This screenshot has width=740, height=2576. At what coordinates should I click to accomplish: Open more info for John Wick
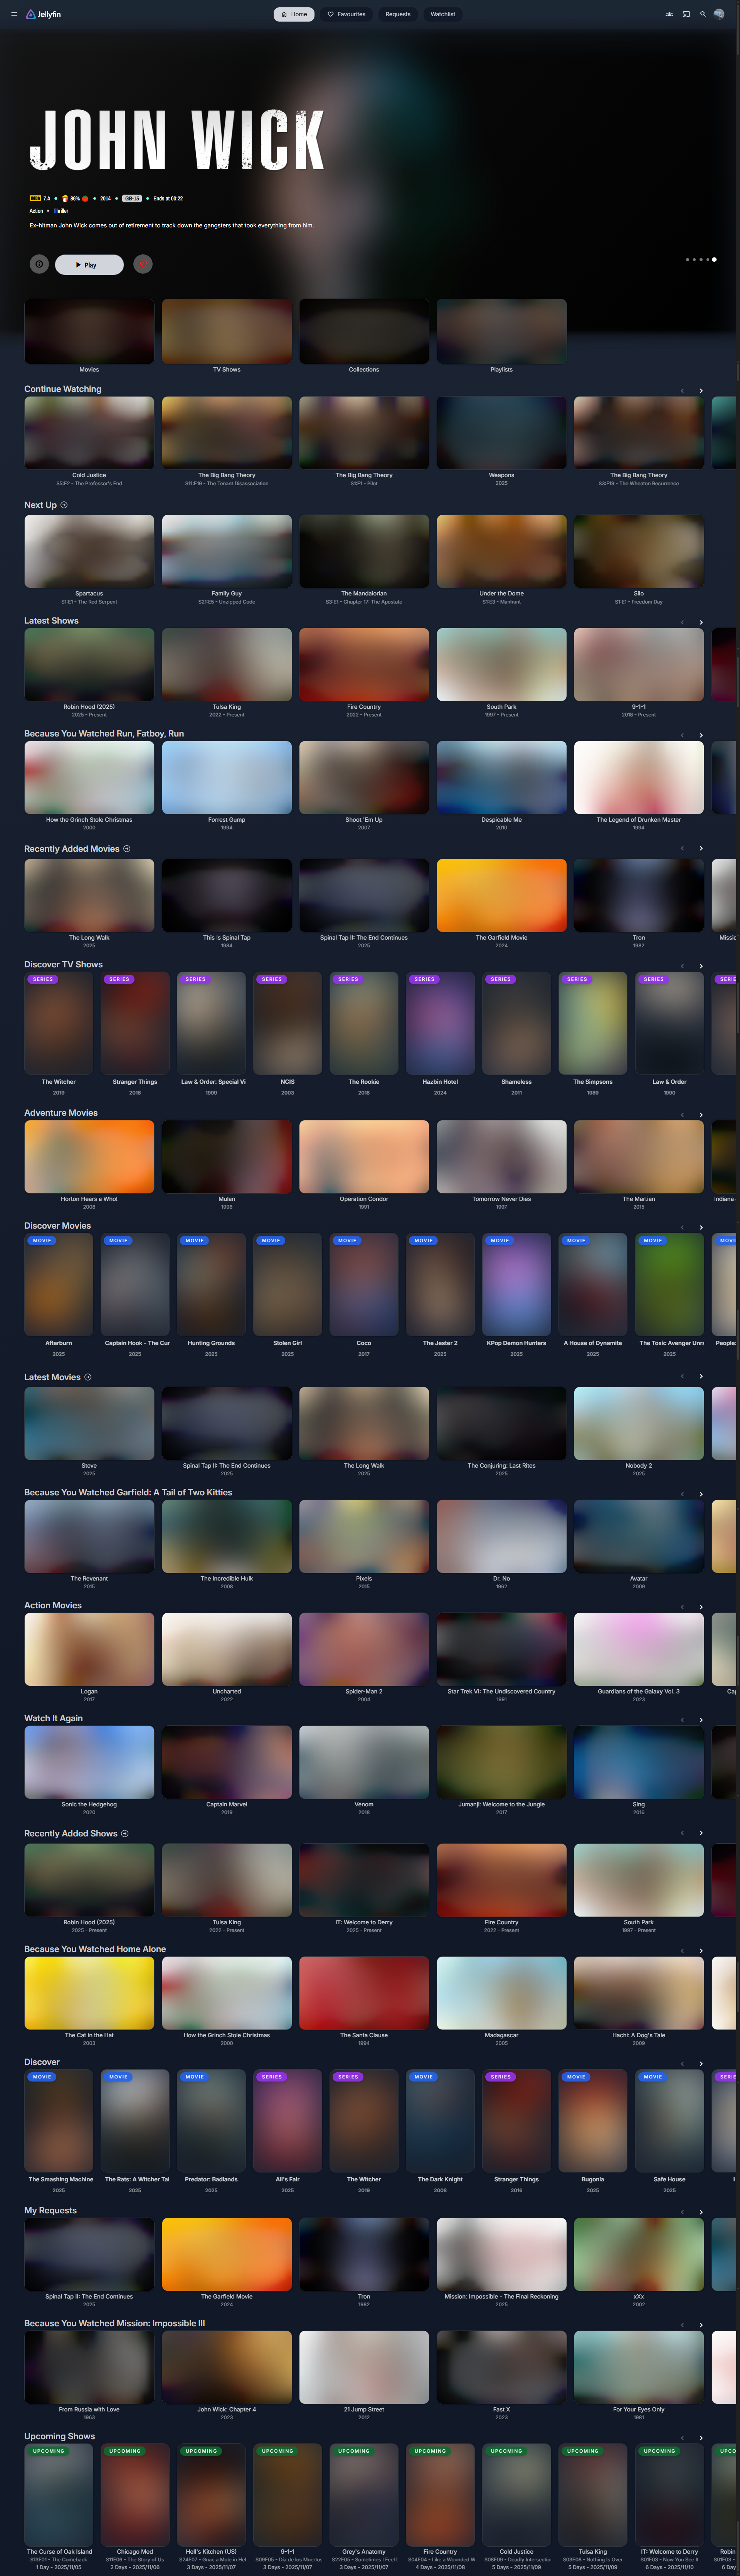(x=38, y=264)
